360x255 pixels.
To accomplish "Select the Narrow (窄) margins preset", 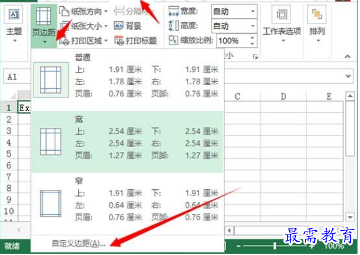I will (128, 203).
